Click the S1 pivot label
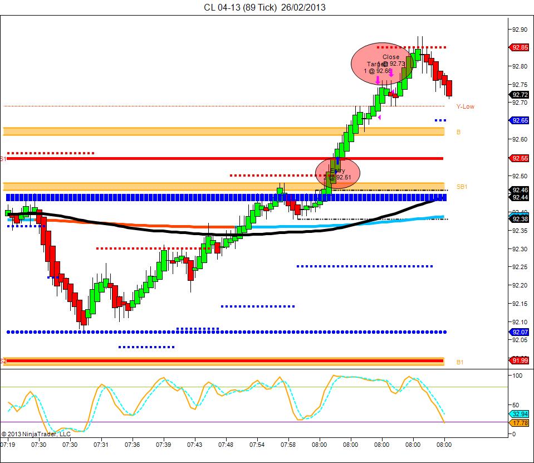 tap(3, 159)
